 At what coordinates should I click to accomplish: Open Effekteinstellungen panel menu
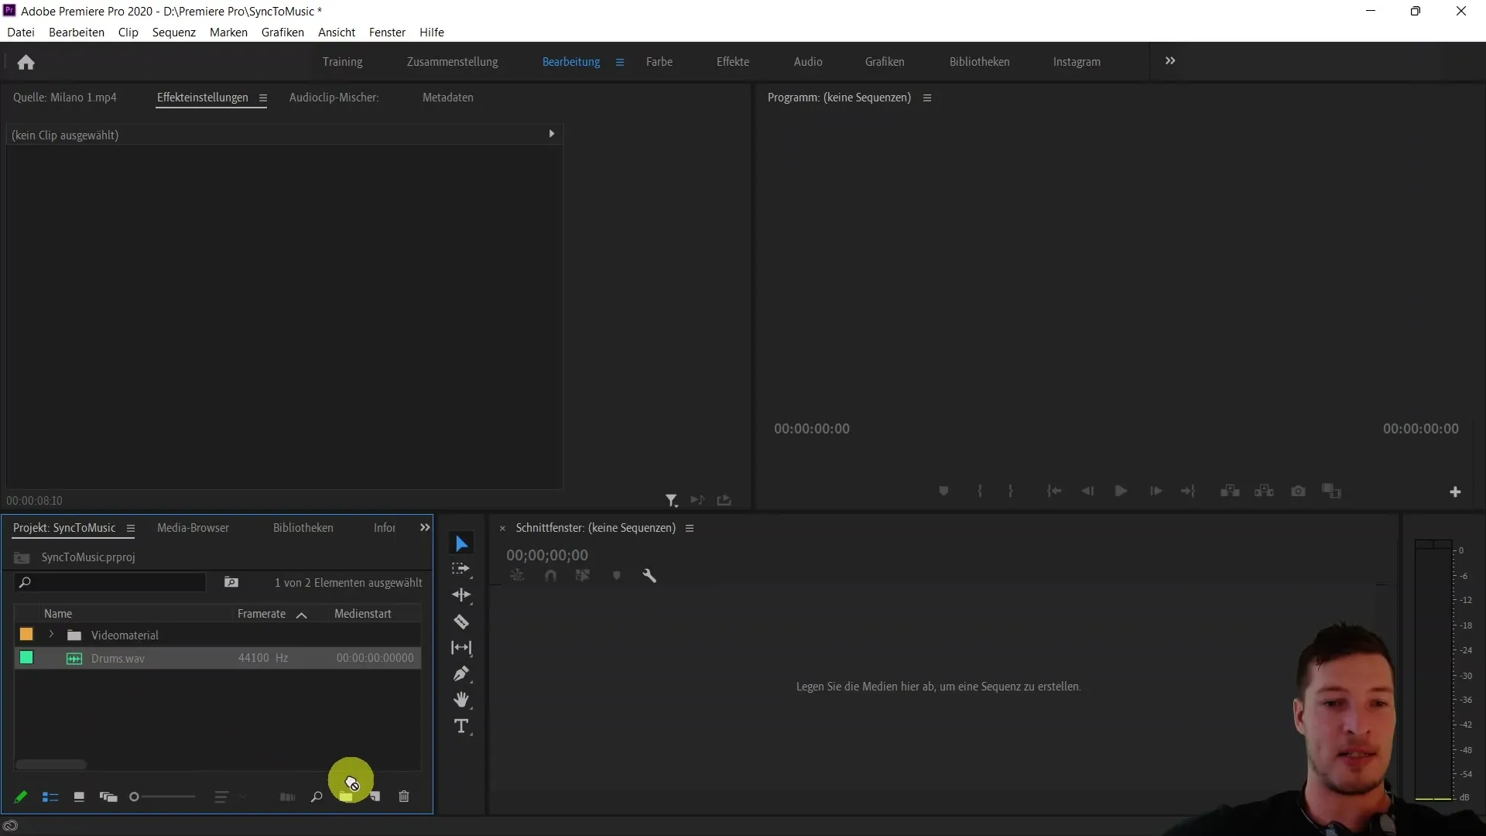263,98
